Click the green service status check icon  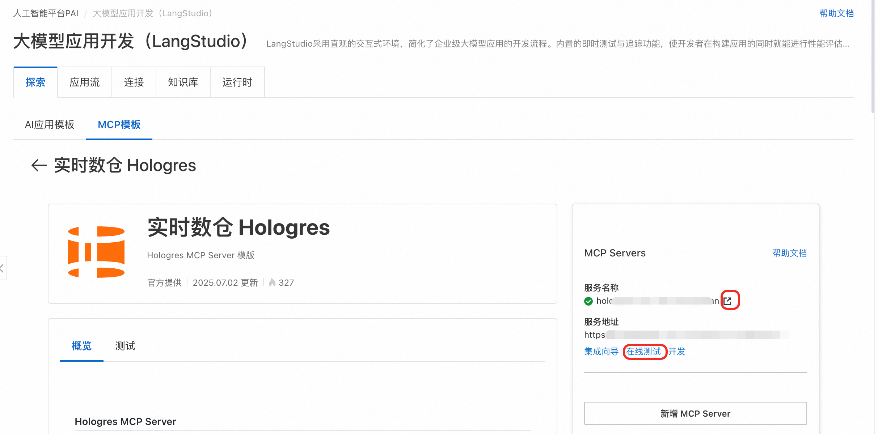tap(588, 301)
